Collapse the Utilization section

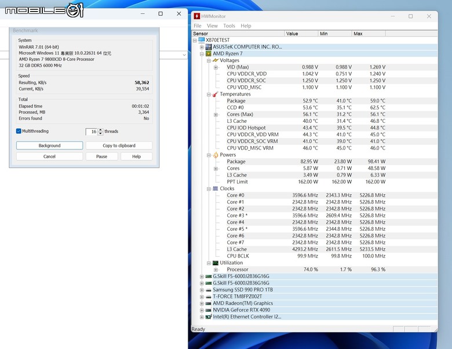tap(209, 263)
